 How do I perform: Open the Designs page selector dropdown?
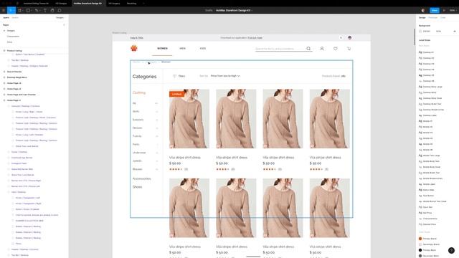[60, 17]
